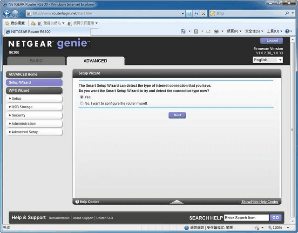Open ADVANCED Home page
The height and width of the screenshot is (233, 298).
(34, 74)
